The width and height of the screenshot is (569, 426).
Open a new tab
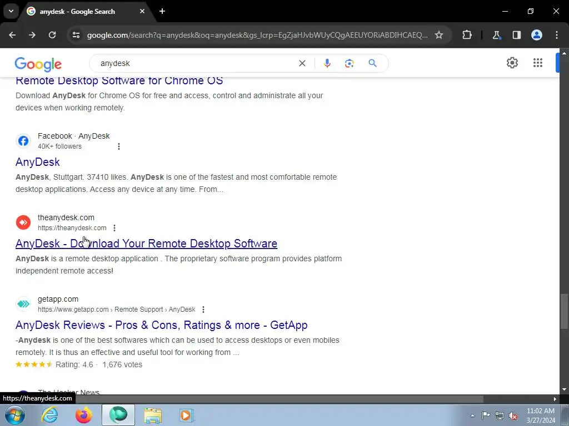coord(162,11)
